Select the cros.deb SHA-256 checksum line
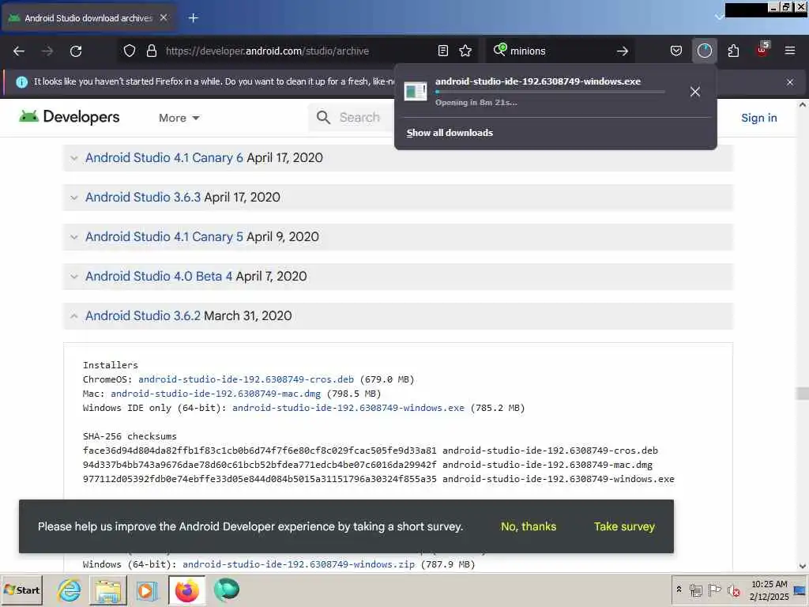Screen dimensions: 809x607 click(370, 451)
